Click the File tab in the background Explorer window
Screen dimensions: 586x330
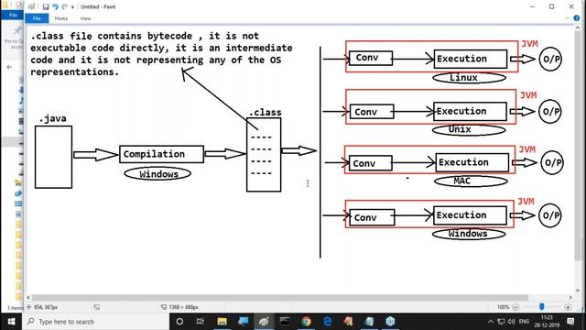coord(13,15)
